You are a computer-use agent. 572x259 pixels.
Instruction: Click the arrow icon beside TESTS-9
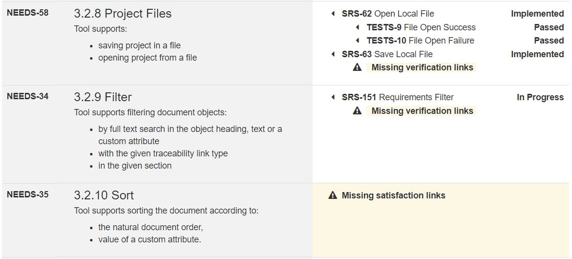pos(358,27)
